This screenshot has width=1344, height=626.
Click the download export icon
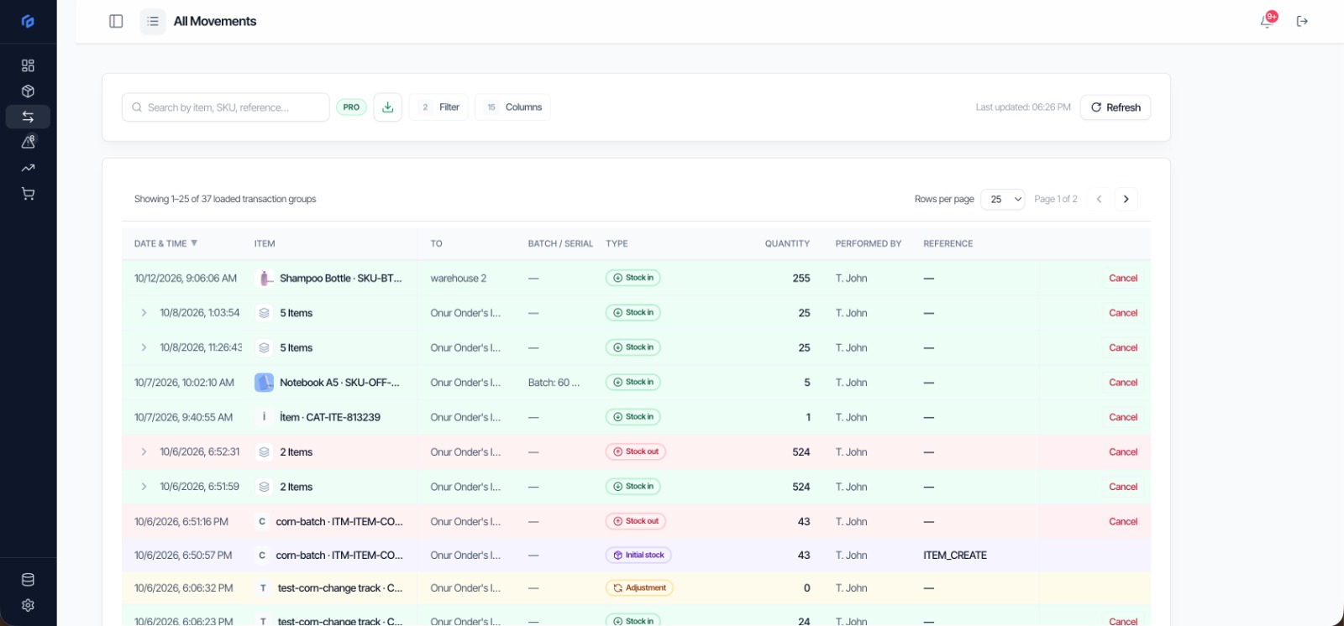pyautogui.click(x=387, y=107)
